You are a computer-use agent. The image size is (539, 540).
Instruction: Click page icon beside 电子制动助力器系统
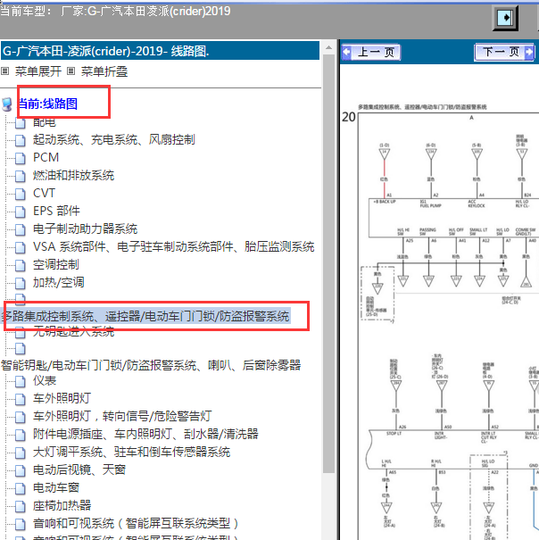coord(21,229)
